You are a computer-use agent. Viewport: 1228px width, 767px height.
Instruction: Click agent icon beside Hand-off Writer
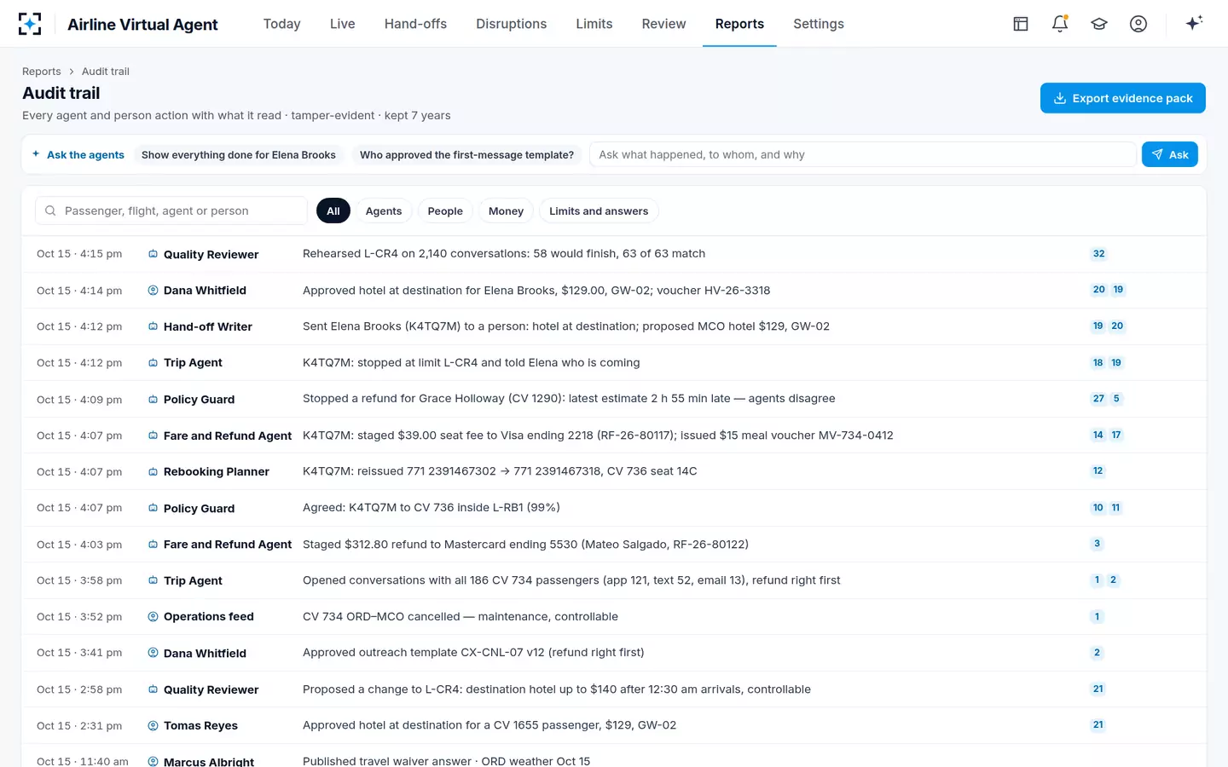pyautogui.click(x=153, y=326)
